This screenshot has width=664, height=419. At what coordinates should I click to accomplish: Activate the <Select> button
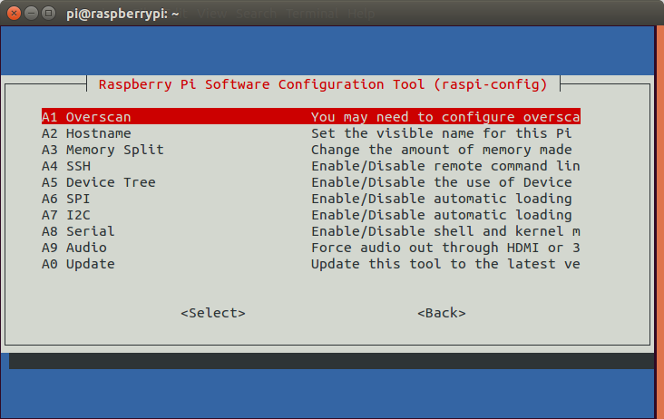coord(213,313)
